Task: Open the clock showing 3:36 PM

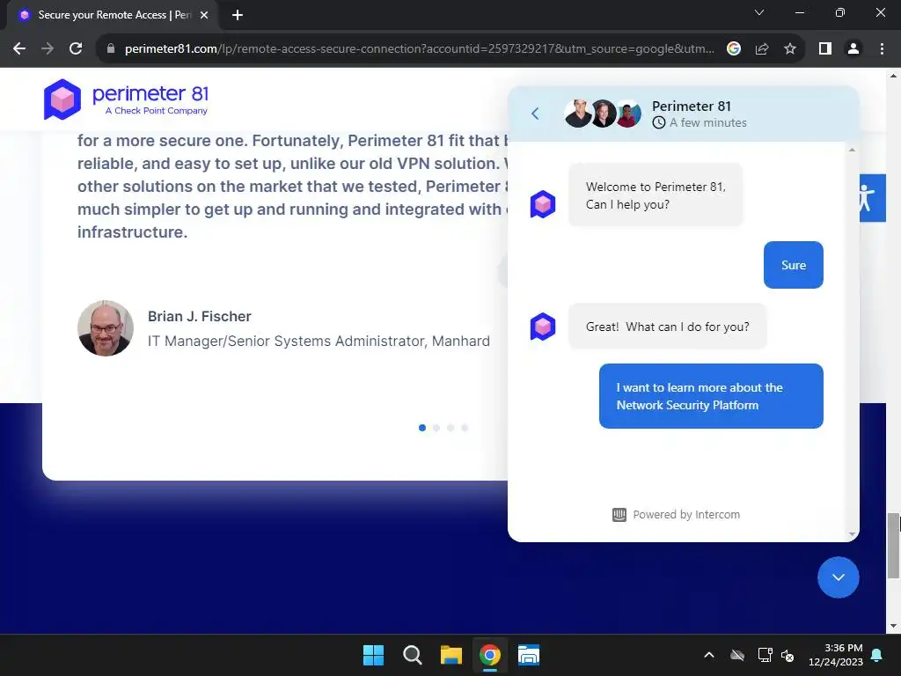Action: (x=836, y=655)
